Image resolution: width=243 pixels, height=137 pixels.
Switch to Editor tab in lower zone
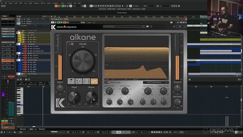31,129
